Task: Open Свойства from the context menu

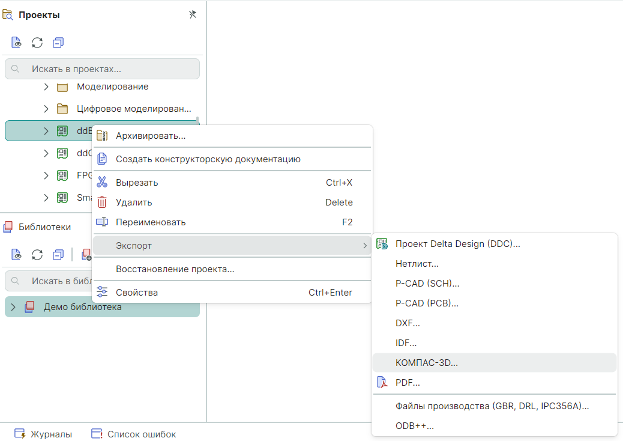Action: pyautogui.click(x=137, y=293)
